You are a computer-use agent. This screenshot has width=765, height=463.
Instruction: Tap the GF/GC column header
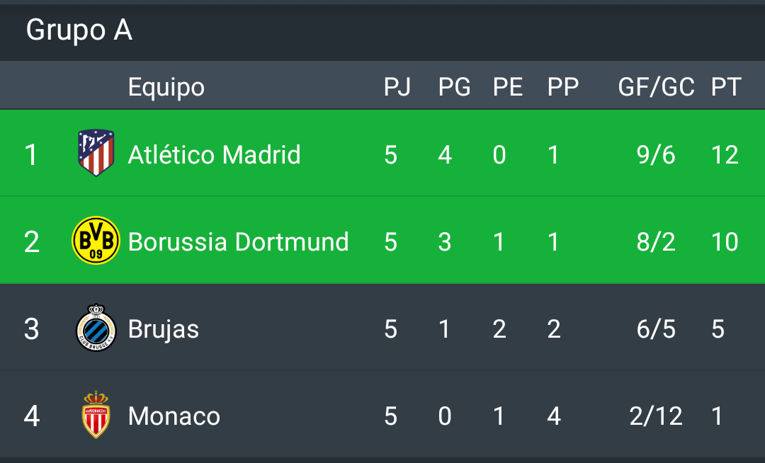656,87
